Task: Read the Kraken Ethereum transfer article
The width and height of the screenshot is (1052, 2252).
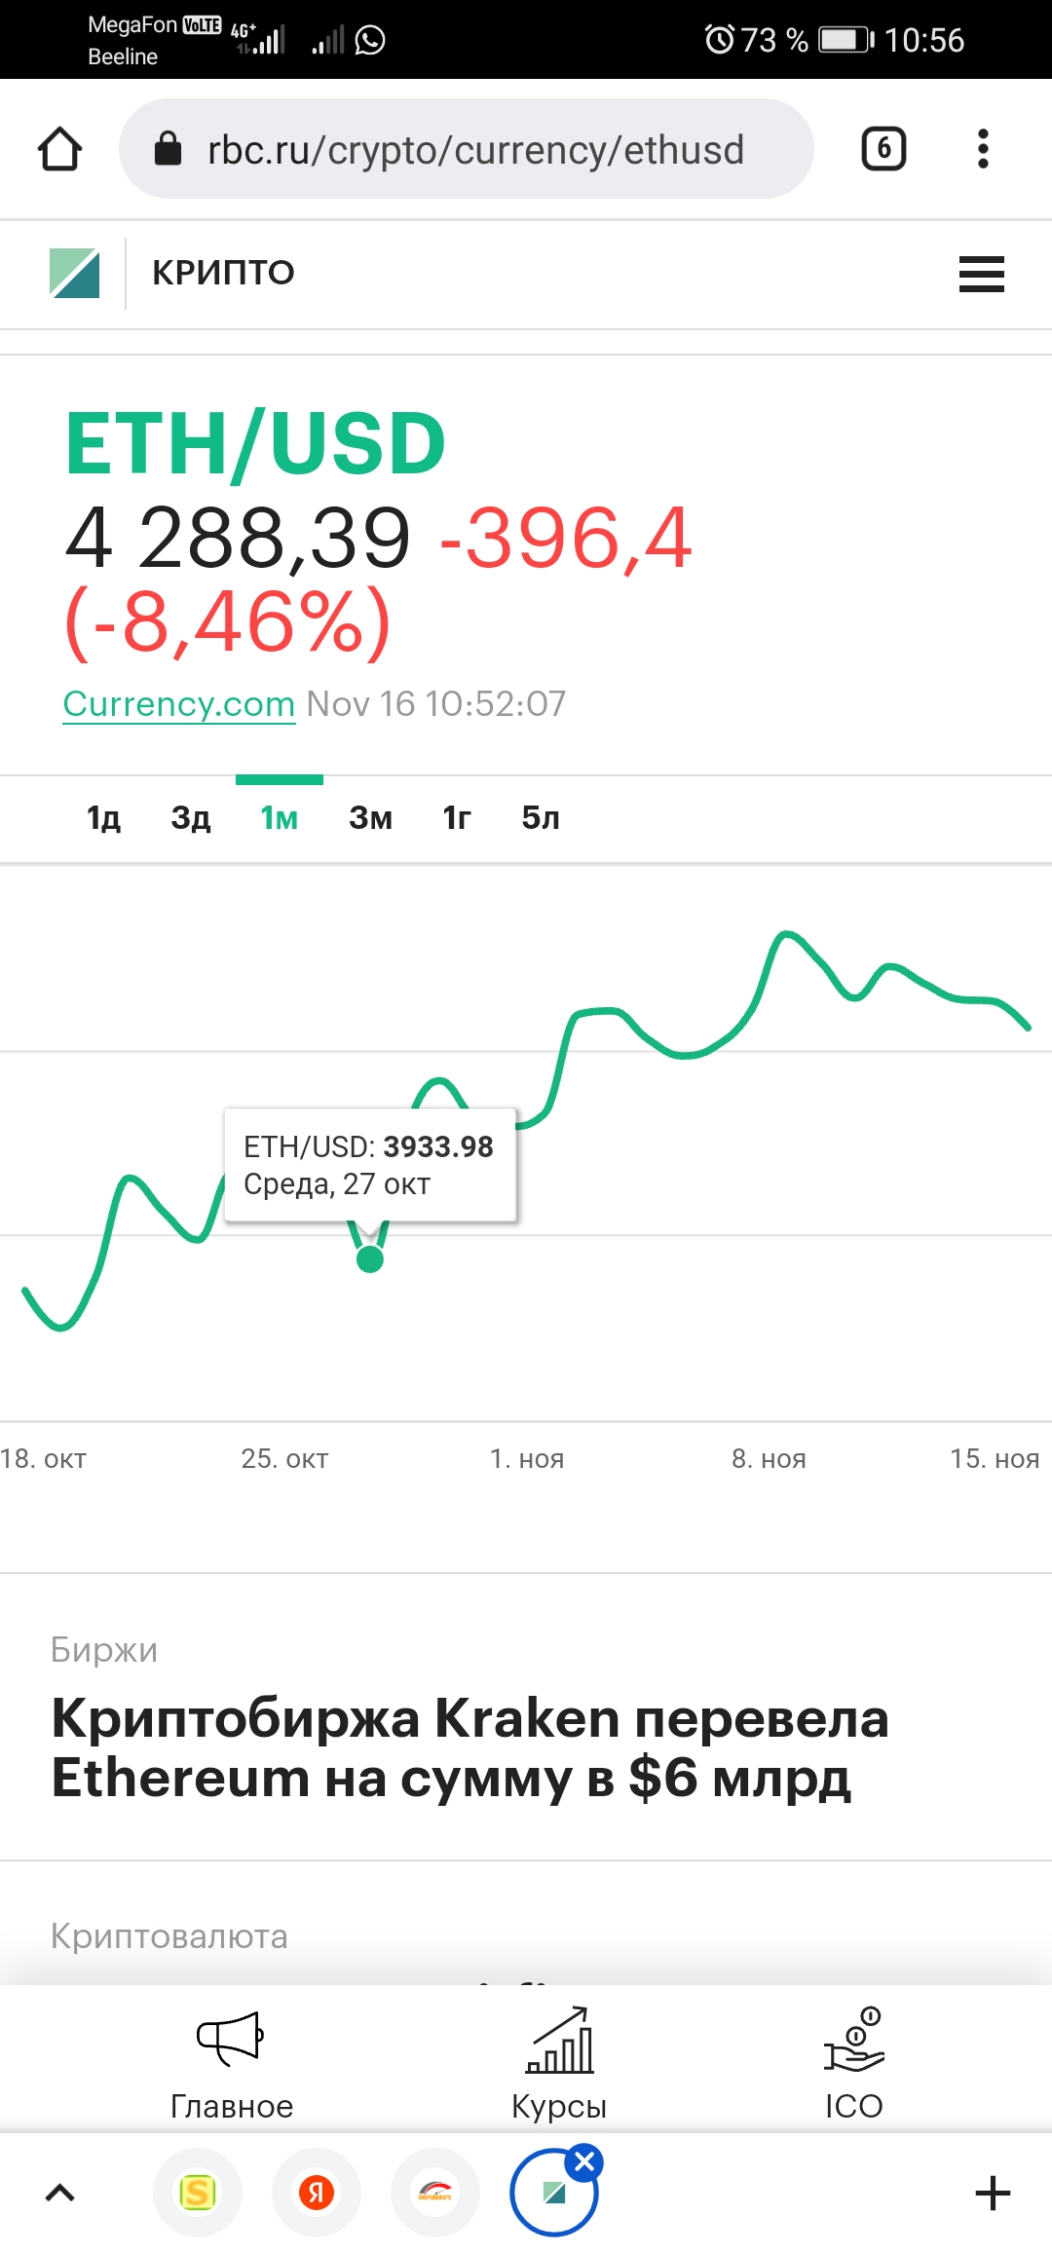Action: pos(470,1747)
